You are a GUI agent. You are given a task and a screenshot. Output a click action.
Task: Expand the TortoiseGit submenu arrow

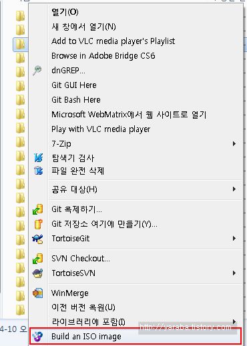[234, 239]
